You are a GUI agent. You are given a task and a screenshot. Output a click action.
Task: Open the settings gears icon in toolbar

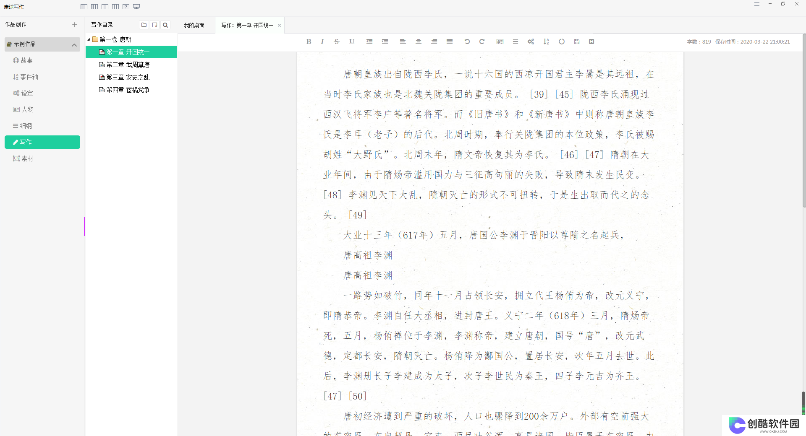[x=531, y=42]
